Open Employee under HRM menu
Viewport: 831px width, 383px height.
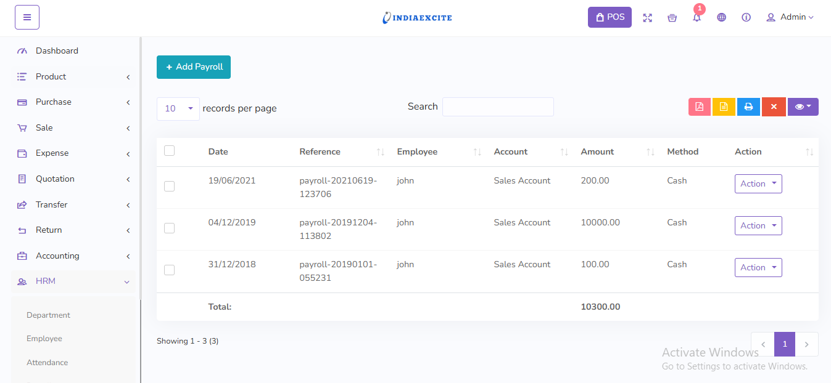pos(44,339)
